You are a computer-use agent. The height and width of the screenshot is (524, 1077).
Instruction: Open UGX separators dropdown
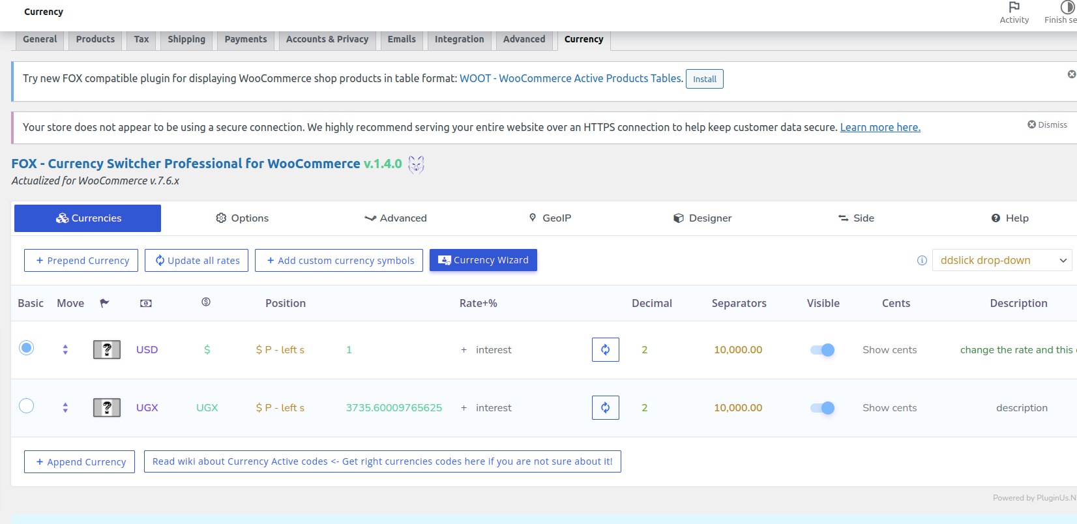738,408
